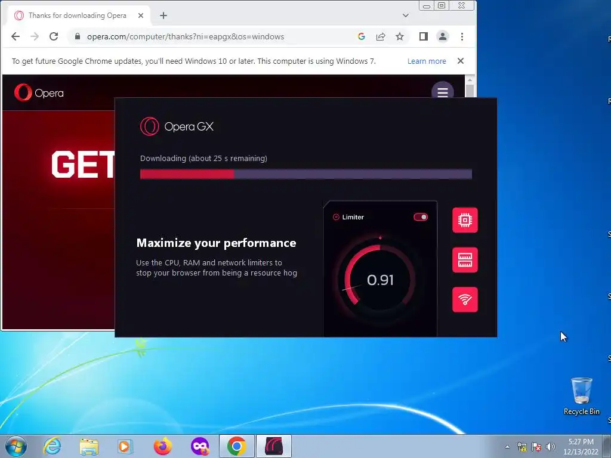Viewport: 611px width, 458px height.
Task: Select the RAM limiter icon in Opera GX installer
Action: 465,260
